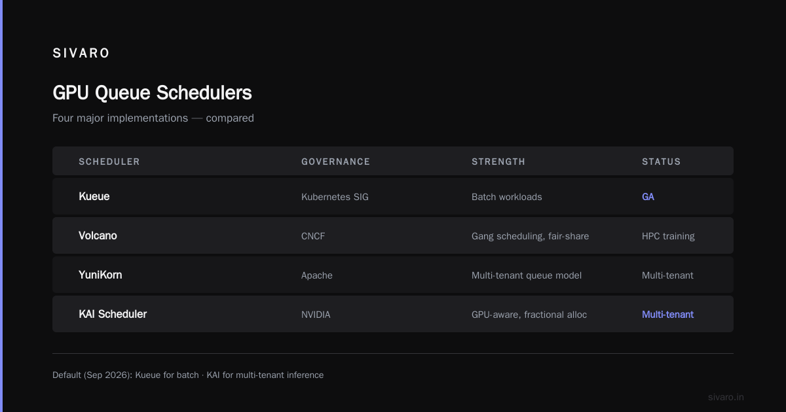This screenshot has width=786, height=412.
Task: Select the YuniKorn scheduler name
Action: point(100,275)
